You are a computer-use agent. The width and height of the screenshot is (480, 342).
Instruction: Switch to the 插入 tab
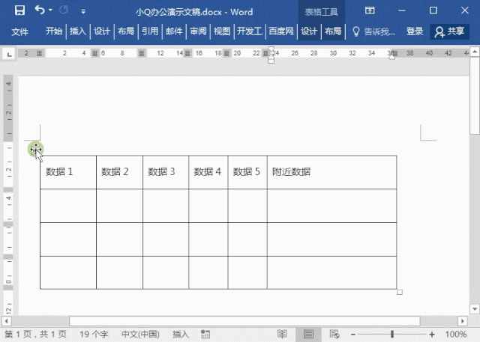(x=77, y=31)
